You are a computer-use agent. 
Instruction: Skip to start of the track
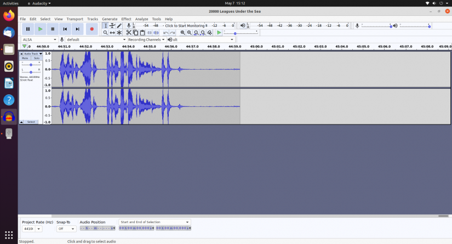pyautogui.click(x=65, y=29)
